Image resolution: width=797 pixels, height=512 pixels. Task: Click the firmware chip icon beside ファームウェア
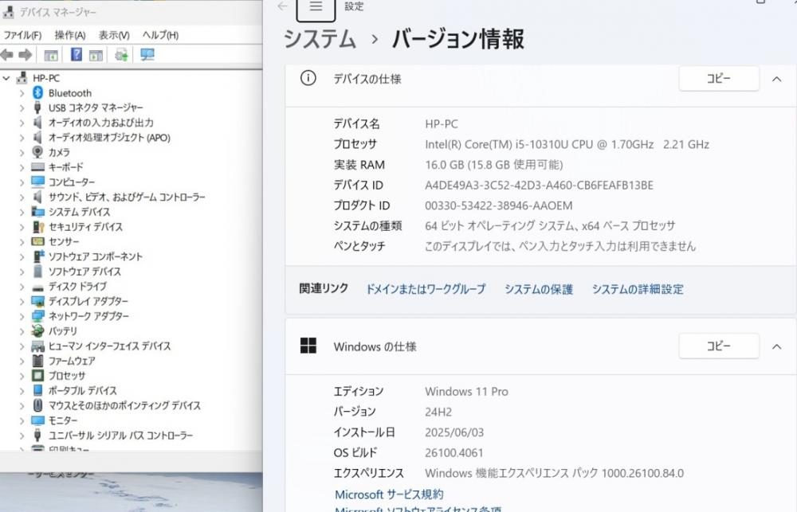[37, 361]
